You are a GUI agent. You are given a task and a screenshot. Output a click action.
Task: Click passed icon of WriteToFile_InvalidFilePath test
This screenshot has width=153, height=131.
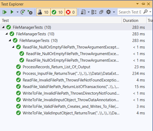pyautogui.click(x=18, y=93)
